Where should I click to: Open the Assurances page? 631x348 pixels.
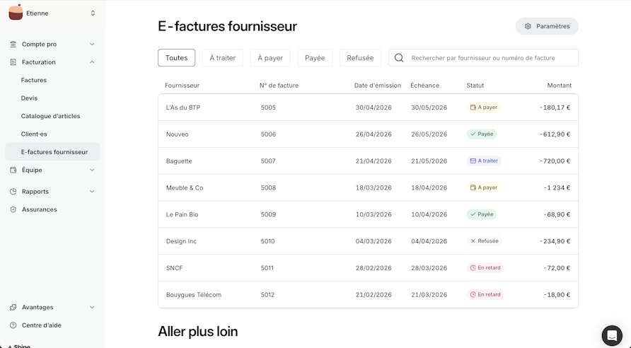[40, 209]
